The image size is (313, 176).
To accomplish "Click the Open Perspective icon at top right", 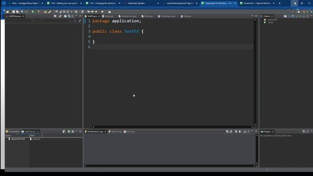I will (299, 12).
